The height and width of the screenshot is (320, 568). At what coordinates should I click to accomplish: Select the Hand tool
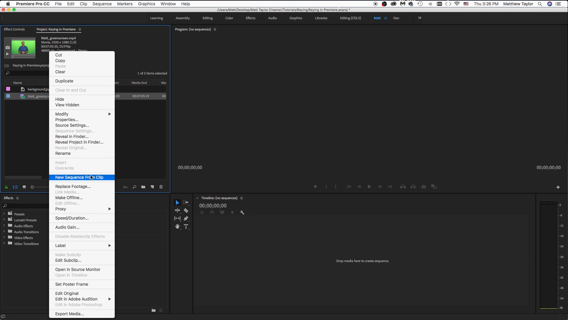pyautogui.click(x=177, y=226)
